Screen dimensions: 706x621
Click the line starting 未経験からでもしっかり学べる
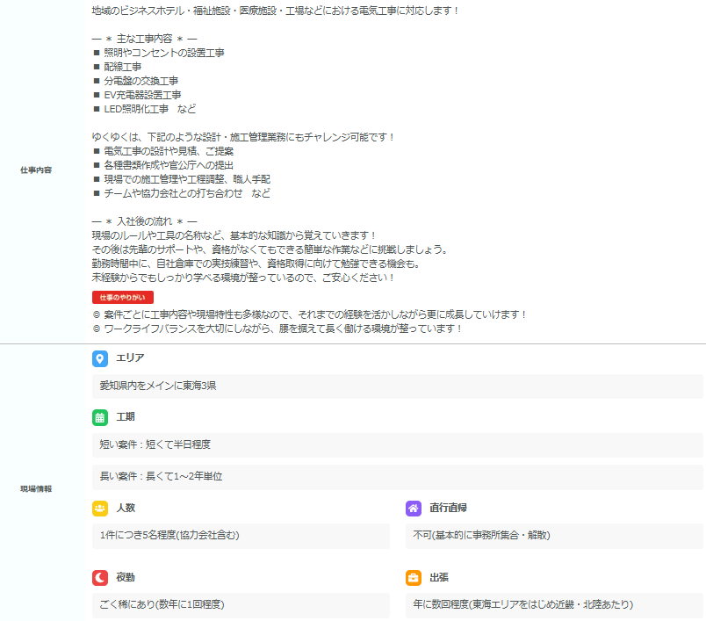coord(243,278)
